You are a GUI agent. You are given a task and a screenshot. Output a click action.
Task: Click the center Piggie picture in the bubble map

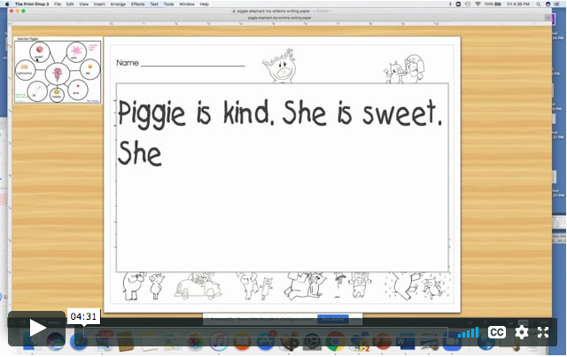tap(57, 74)
